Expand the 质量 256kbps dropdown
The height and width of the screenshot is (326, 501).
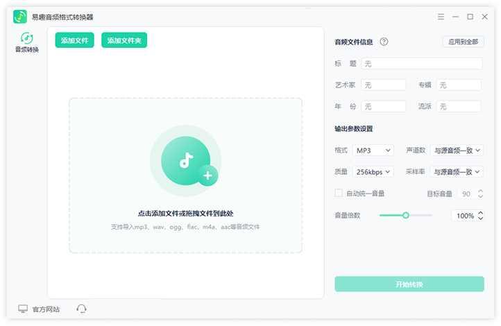(373, 171)
